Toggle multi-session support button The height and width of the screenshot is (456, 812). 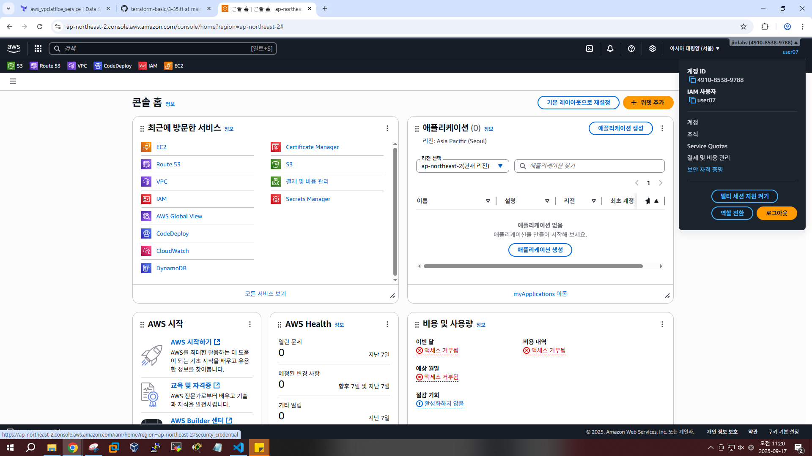(x=744, y=196)
